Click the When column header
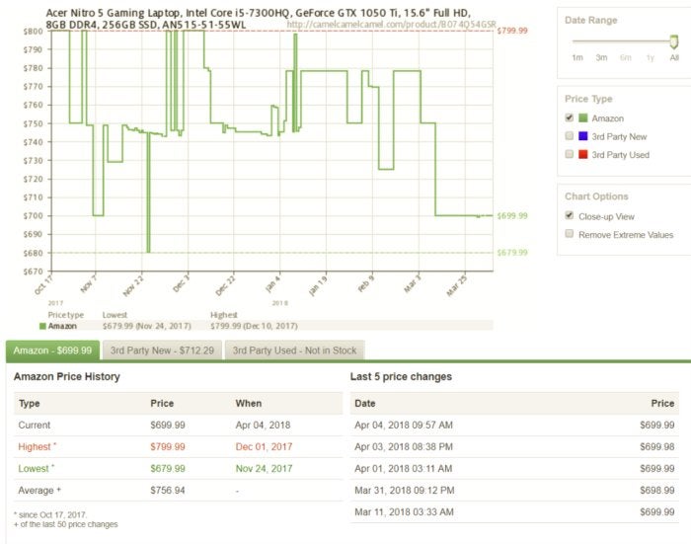This screenshot has height=544, width=691. [x=249, y=404]
